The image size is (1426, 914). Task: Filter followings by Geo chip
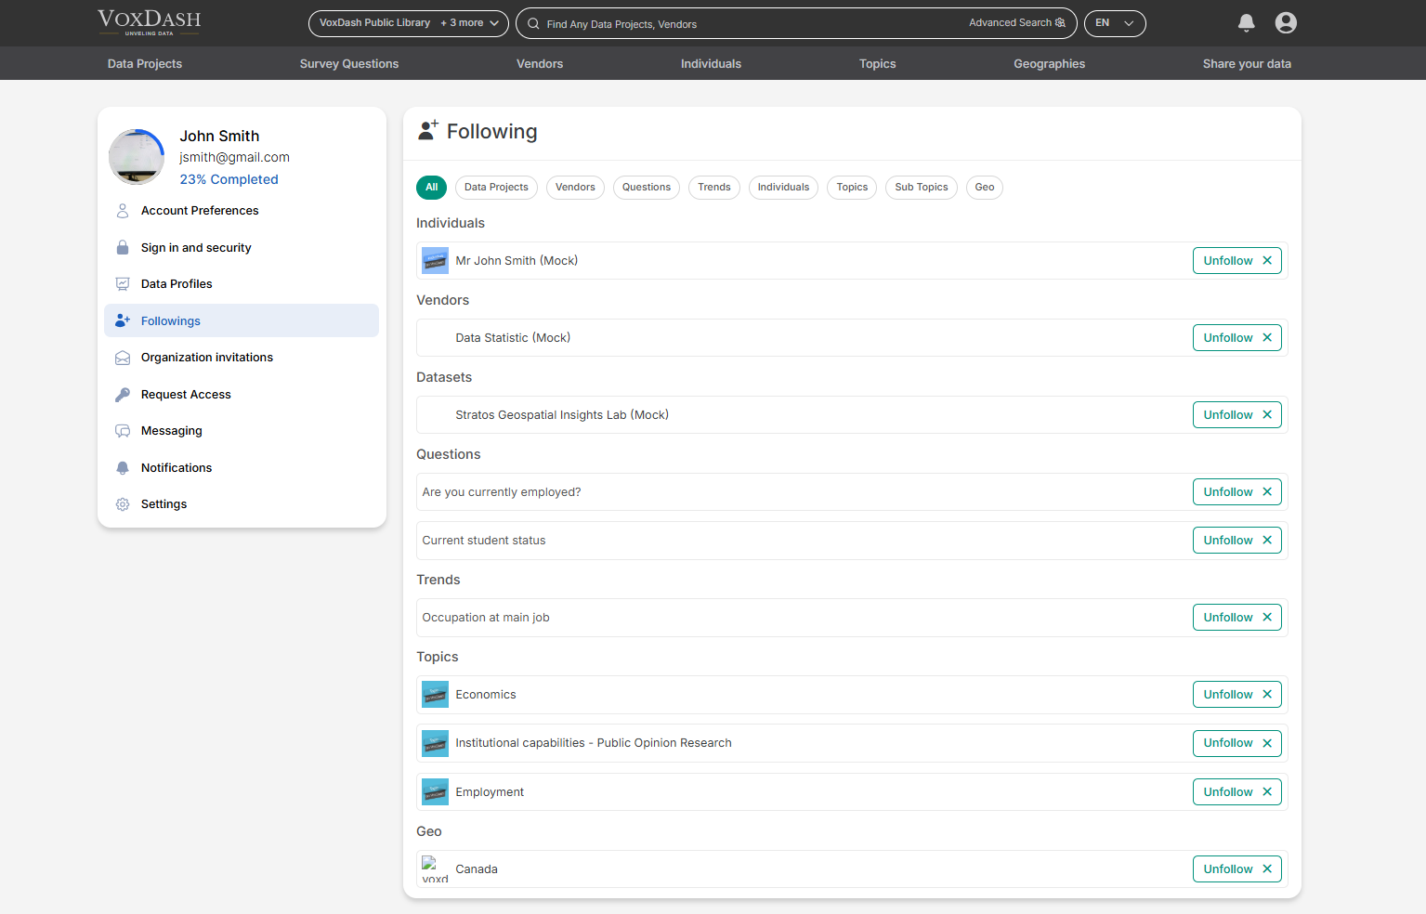tap(985, 188)
